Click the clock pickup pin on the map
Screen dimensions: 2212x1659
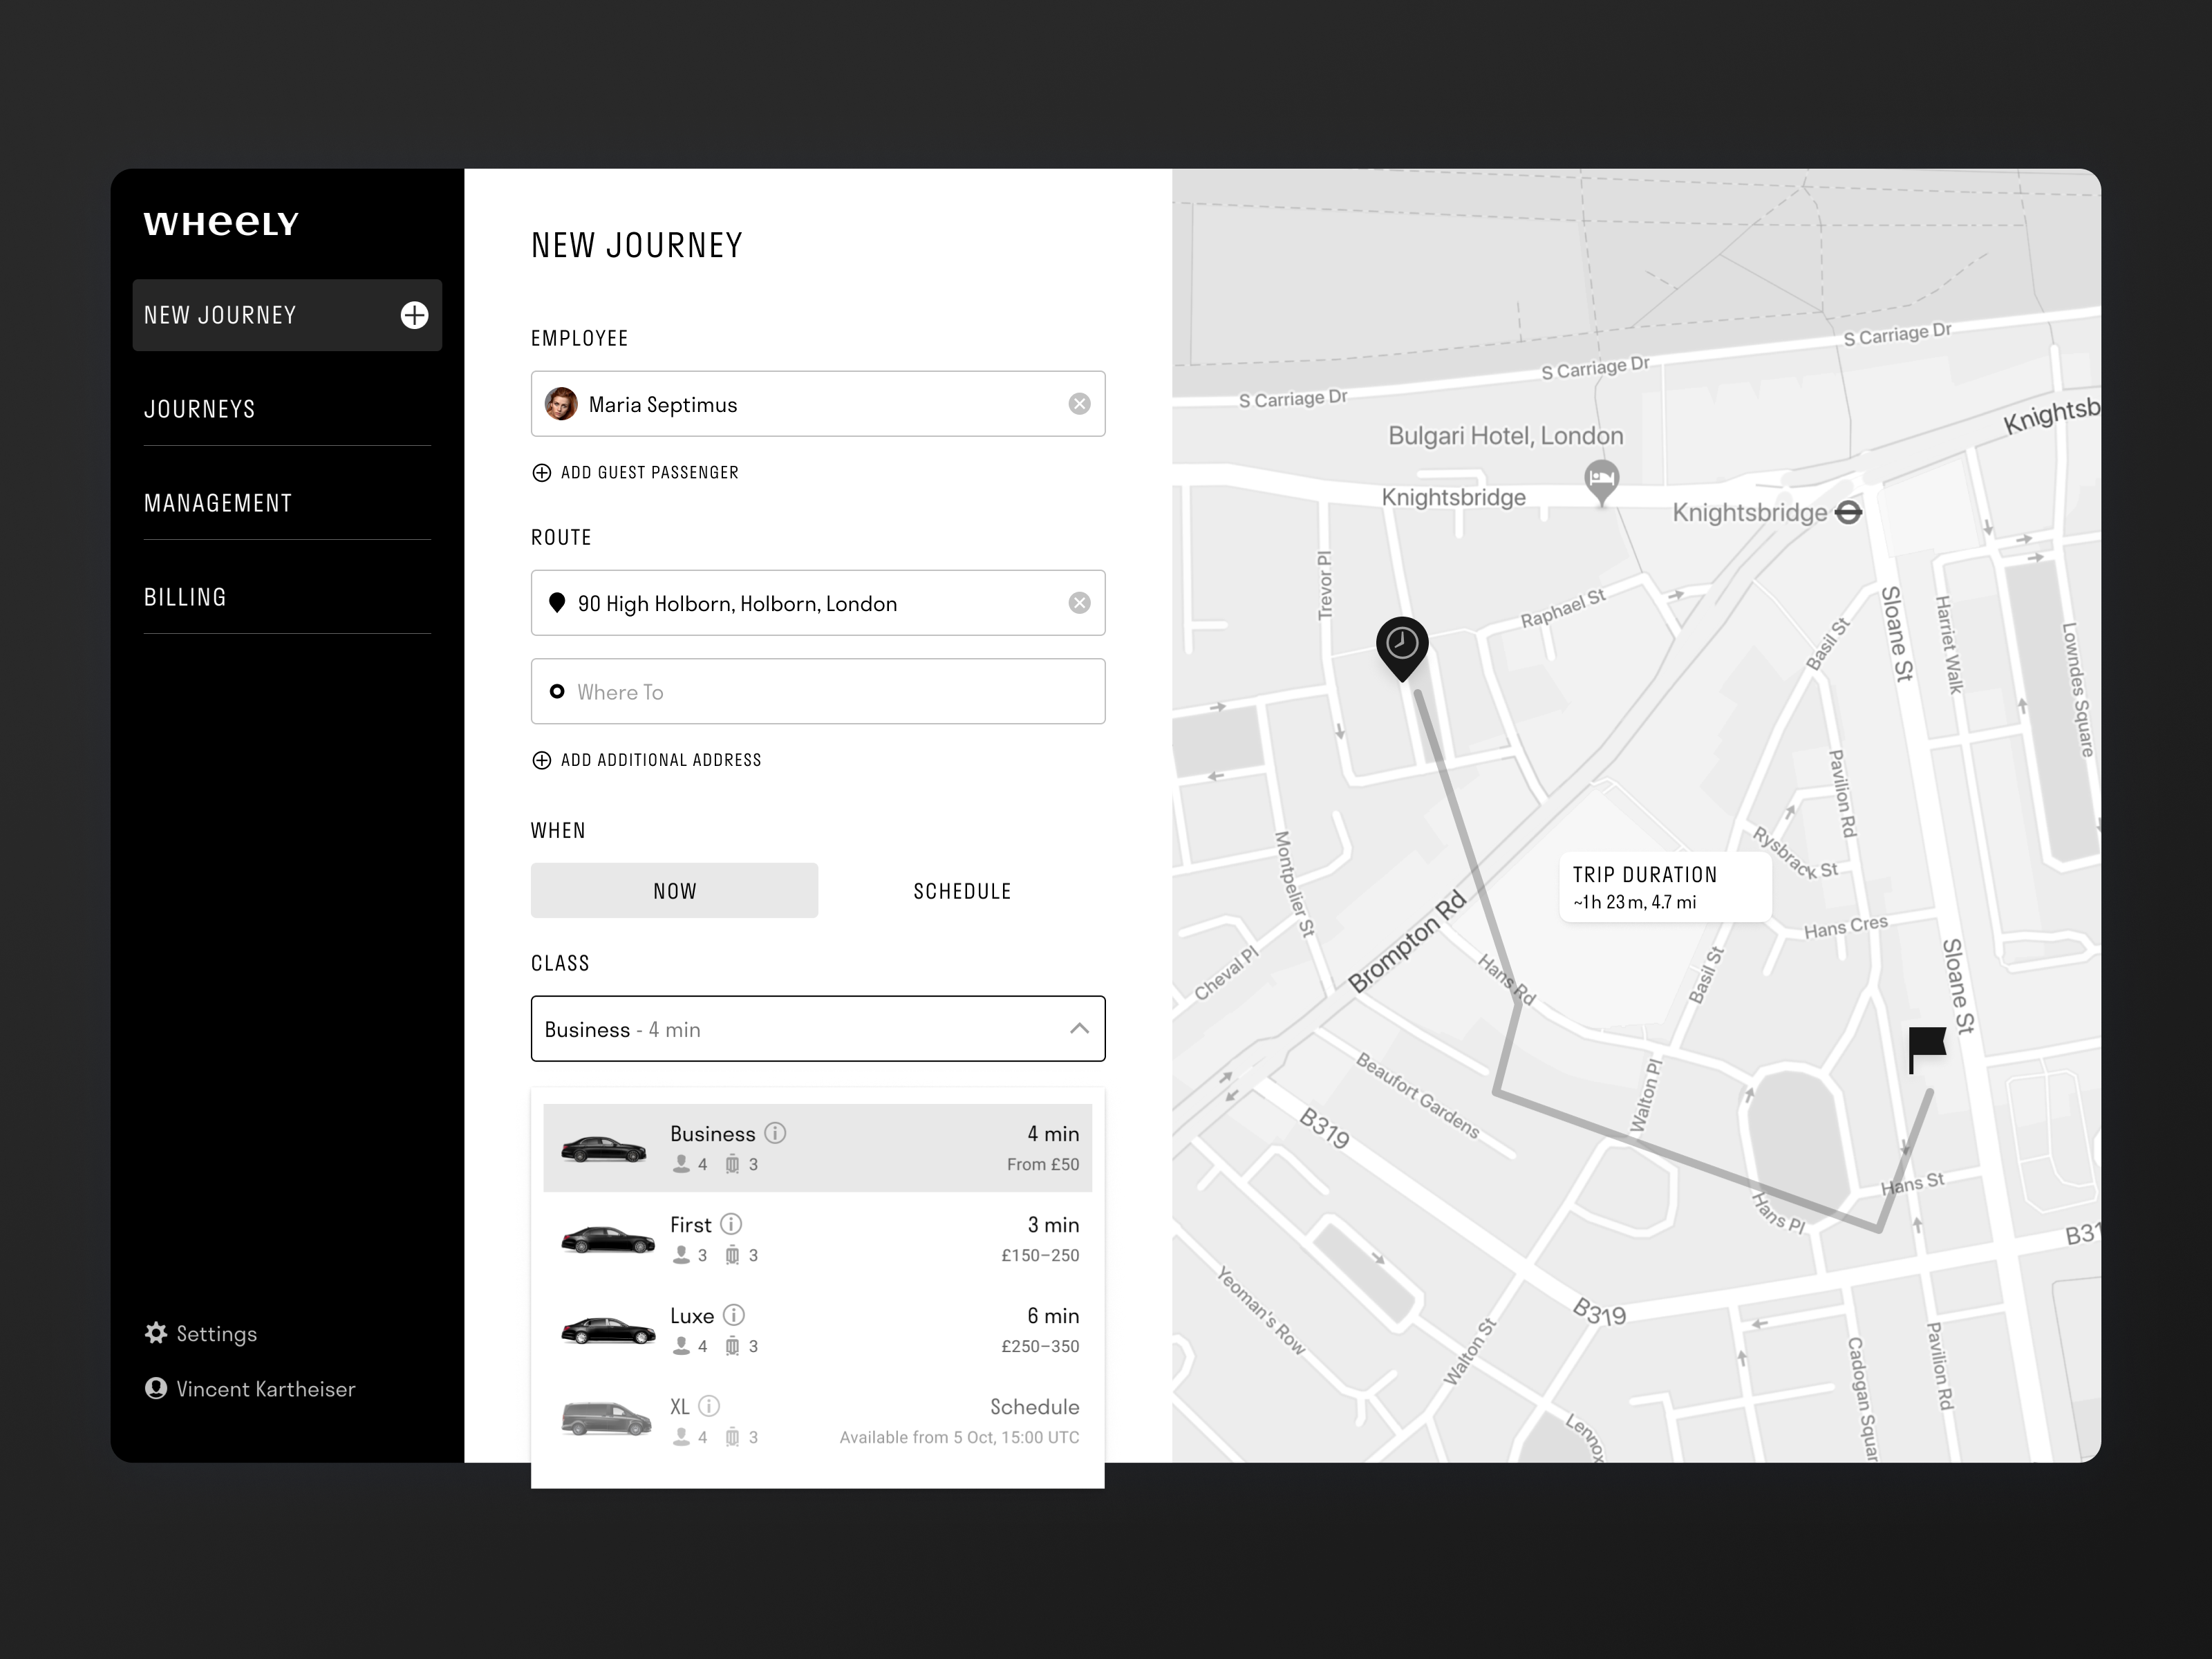pyautogui.click(x=1402, y=648)
